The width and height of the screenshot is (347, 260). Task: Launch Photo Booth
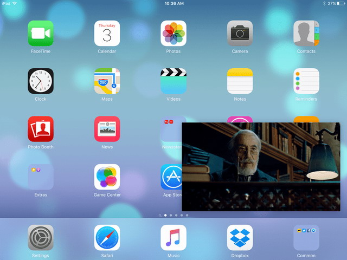(41, 129)
